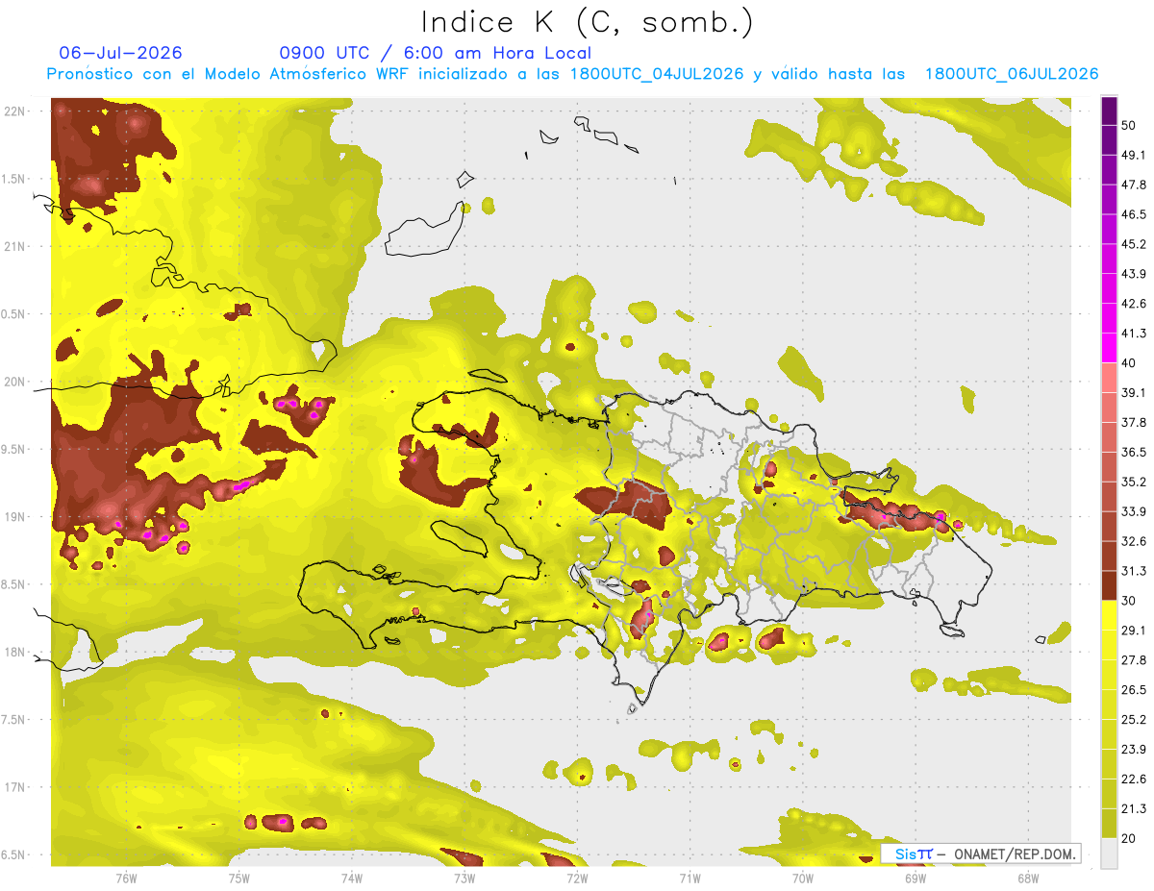Click the 'Indice K (C, somb.)' title
Viewport: 1154px width, 891px height.
(588, 23)
